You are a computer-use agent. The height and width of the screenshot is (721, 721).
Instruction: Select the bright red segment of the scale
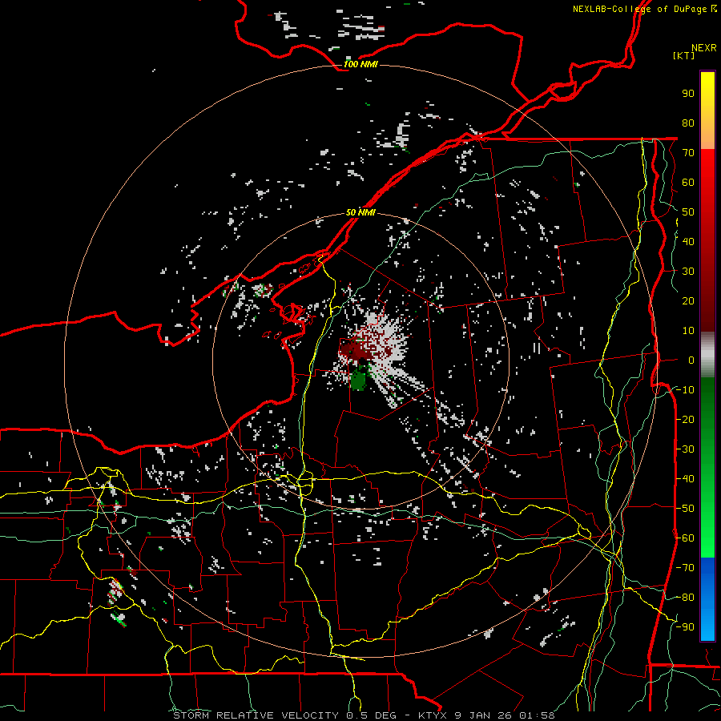[707, 167]
